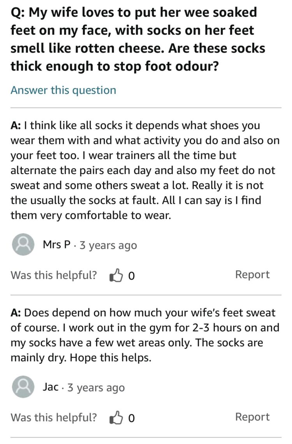Open the Mrs P username
Viewport: 292px width, 444px height.
57,245
